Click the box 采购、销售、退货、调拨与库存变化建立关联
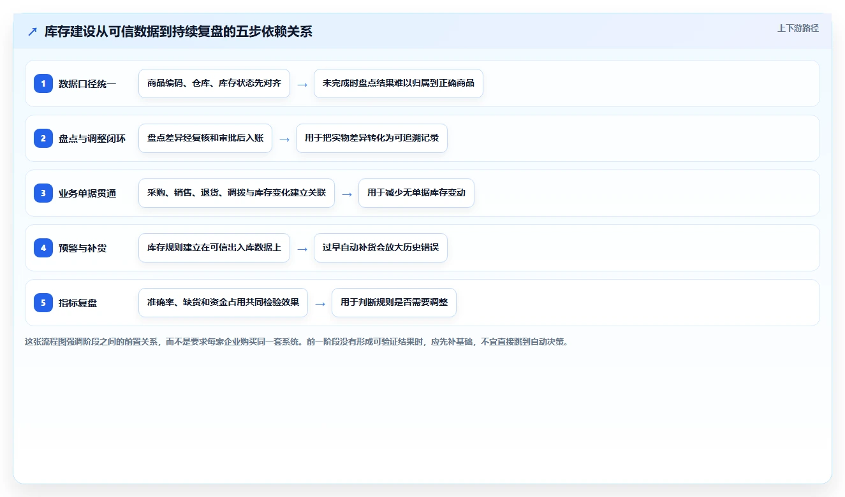 tap(237, 193)
